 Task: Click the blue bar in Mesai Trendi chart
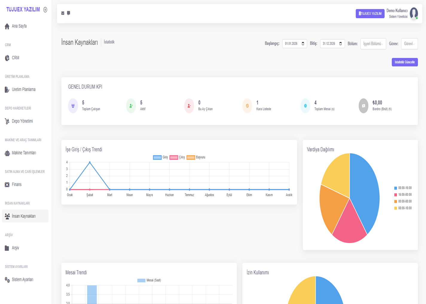point(92,295)
